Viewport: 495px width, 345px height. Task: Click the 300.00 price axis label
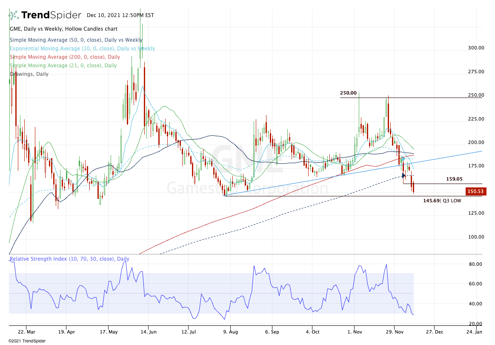[476, 48]
